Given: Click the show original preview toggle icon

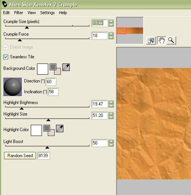Looking at the screenshot, I should point(151,40).
